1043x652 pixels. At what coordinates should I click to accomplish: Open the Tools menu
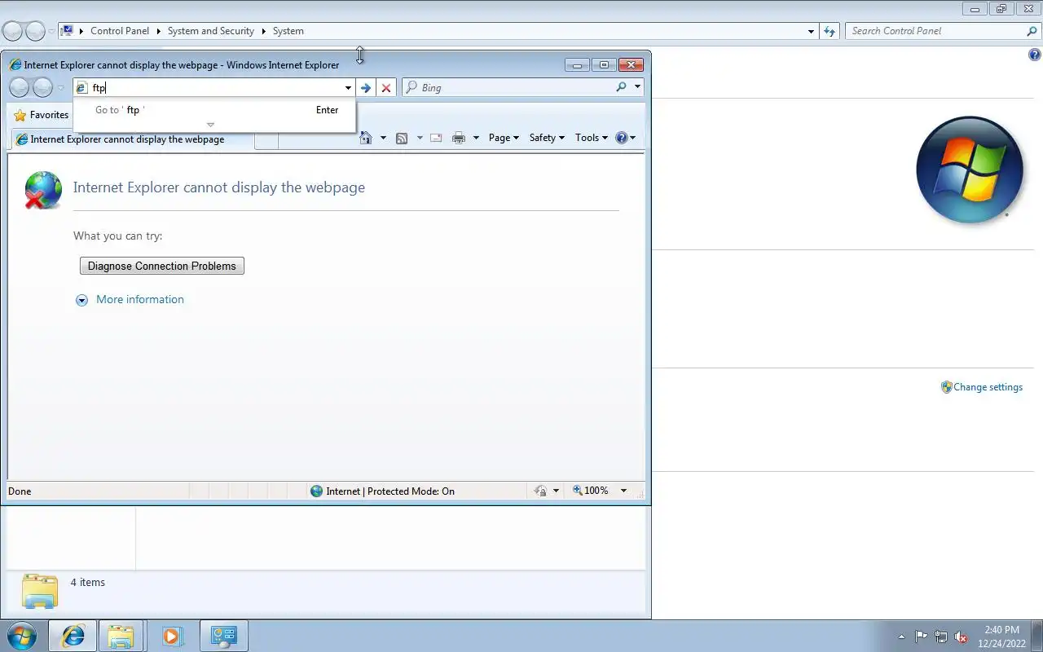coord(591,138)
